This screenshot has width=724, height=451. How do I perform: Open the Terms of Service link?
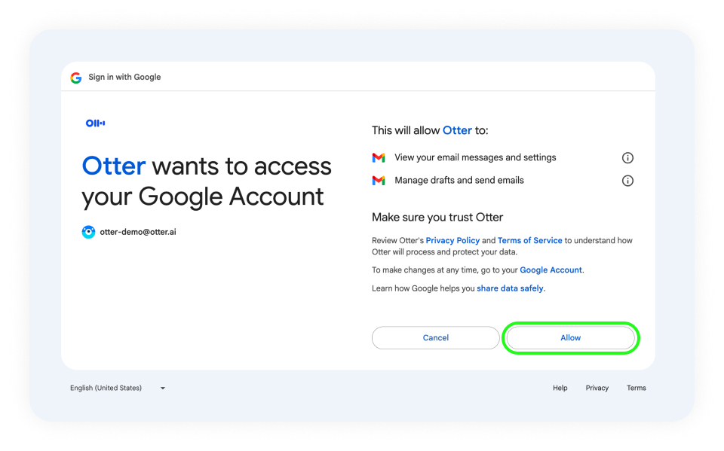pyautogui.click(x=529, y=240)
